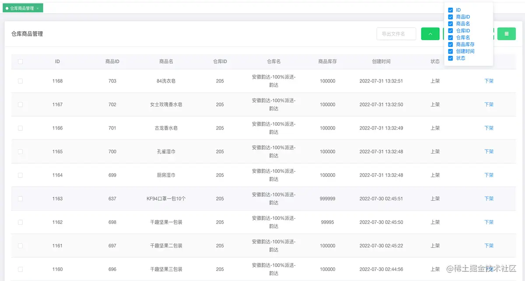Image resolution: width=525 pixels, height=281 pixels.
Task: Click 下架 link for 厨房湿巾 row
Action: tap(489, 175)
